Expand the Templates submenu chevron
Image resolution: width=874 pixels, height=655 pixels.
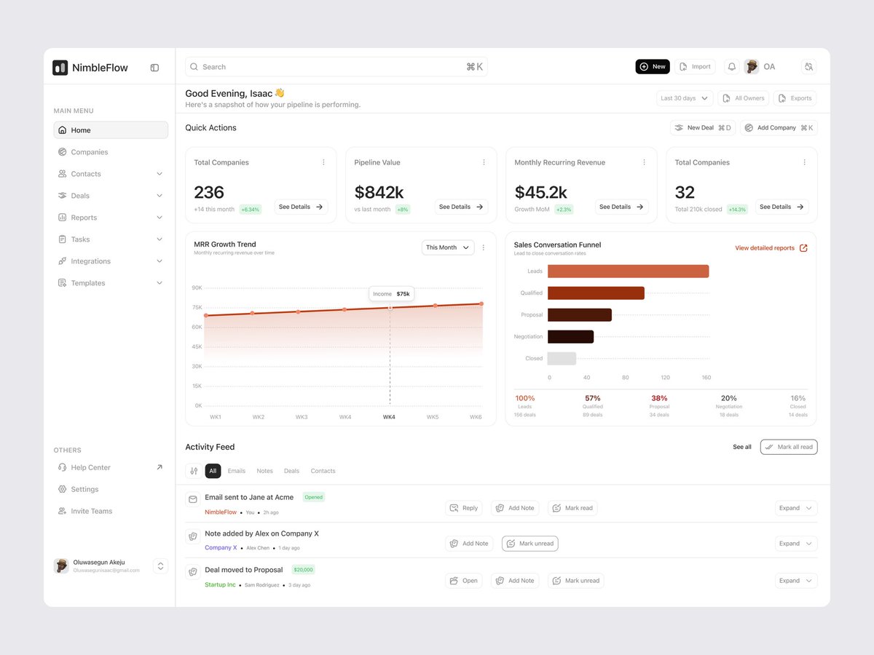point(160,283)
